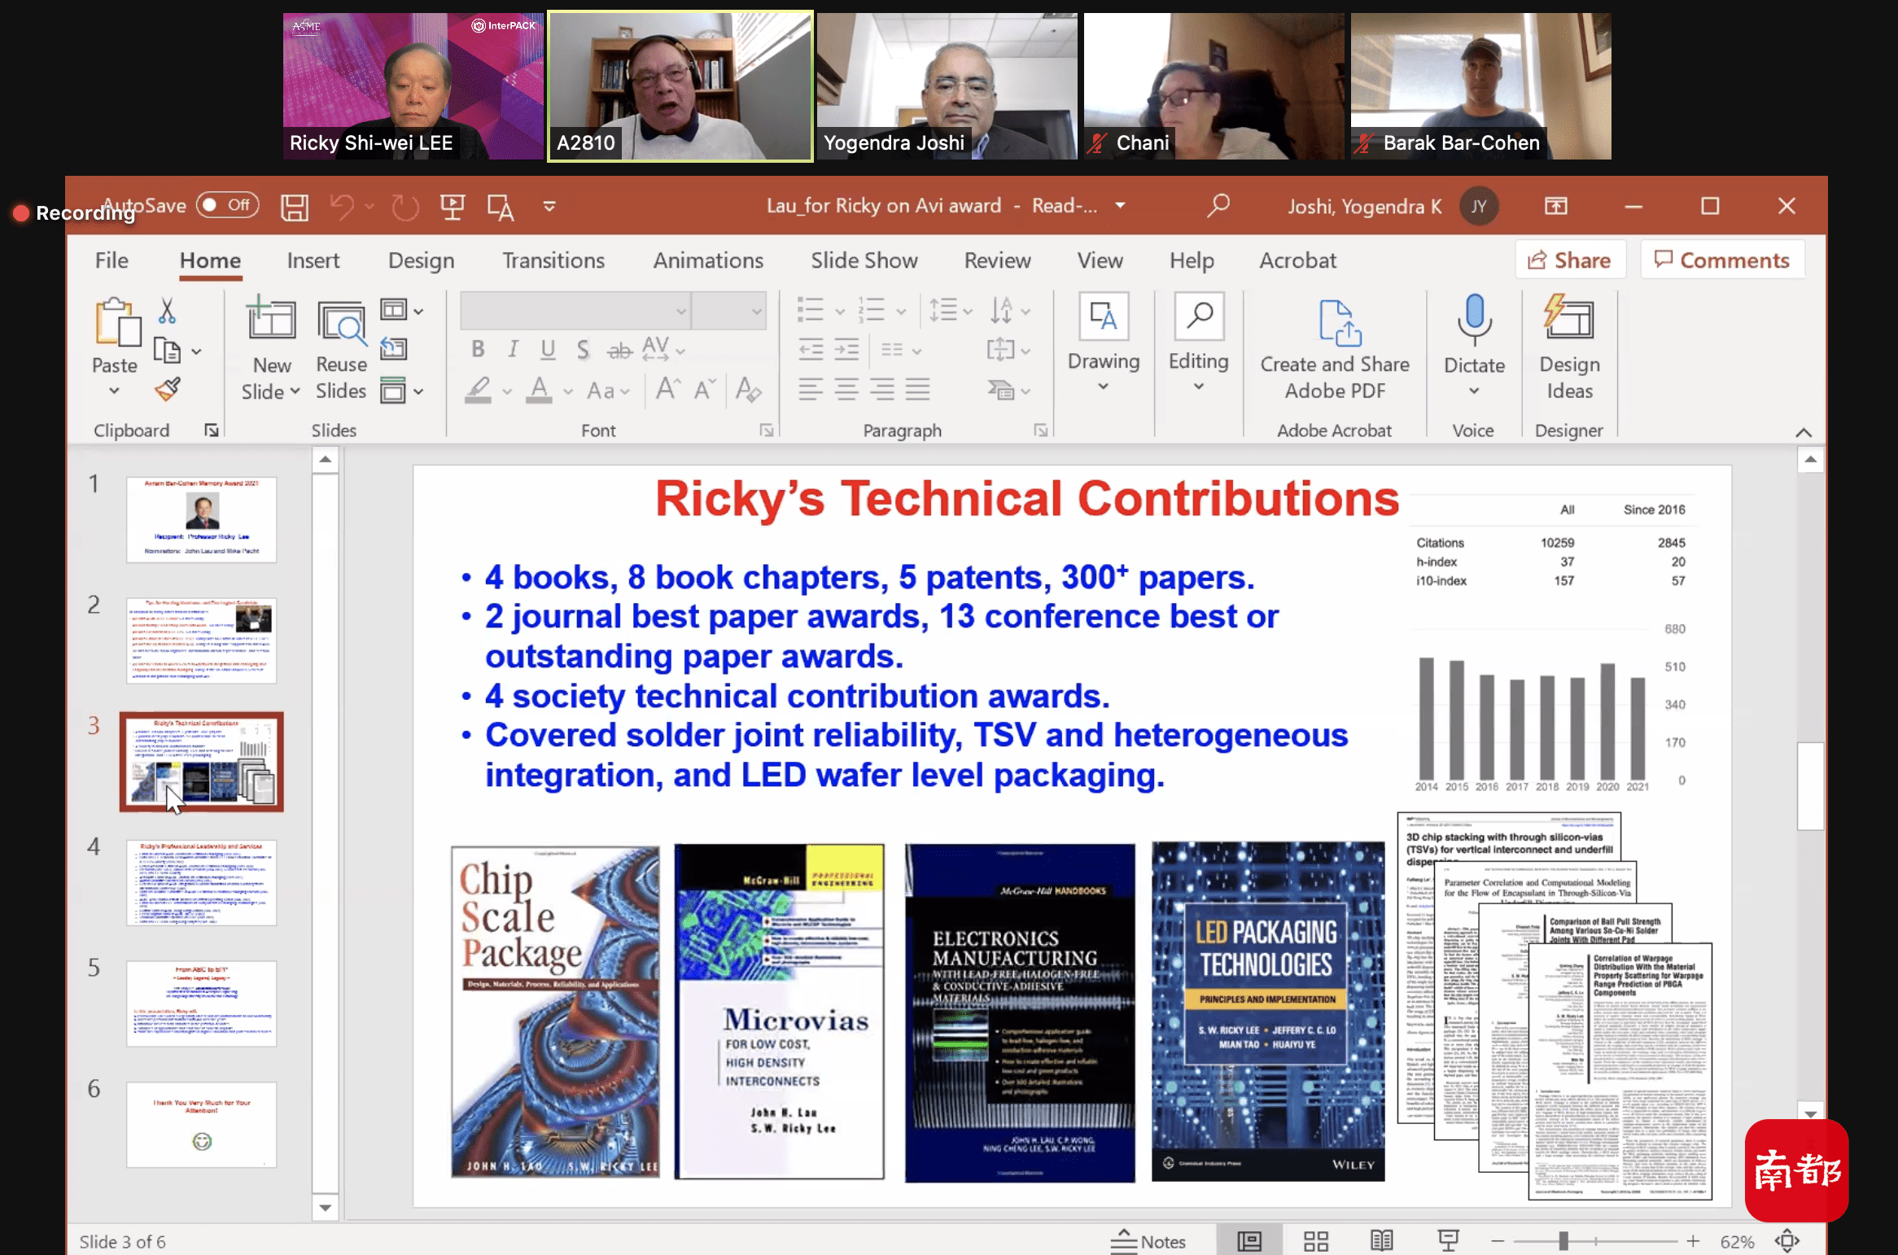Click the Format Painter brush icon
This screenshot has height=1255, width=1898.
point(168,390)
